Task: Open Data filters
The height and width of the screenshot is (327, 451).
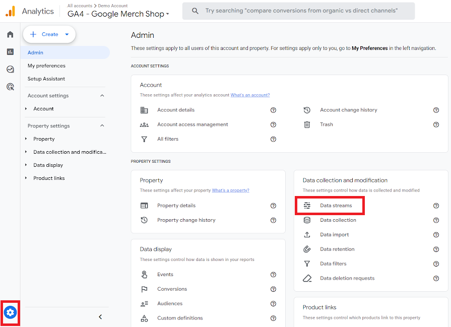Action: click(x=333, y=264)
